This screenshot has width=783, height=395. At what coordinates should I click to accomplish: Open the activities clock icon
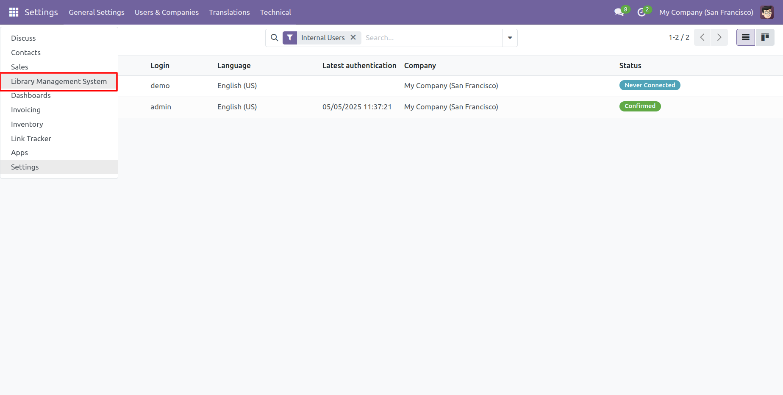tap(641, 12)
